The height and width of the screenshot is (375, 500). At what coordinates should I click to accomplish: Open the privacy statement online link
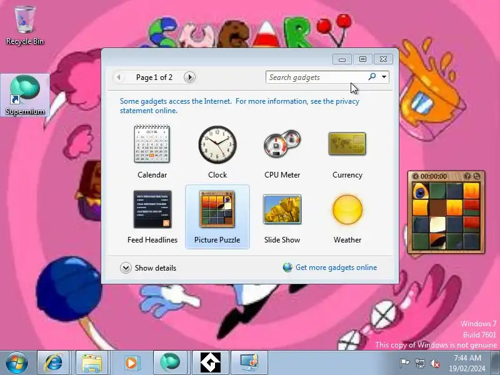coord(239,106)
